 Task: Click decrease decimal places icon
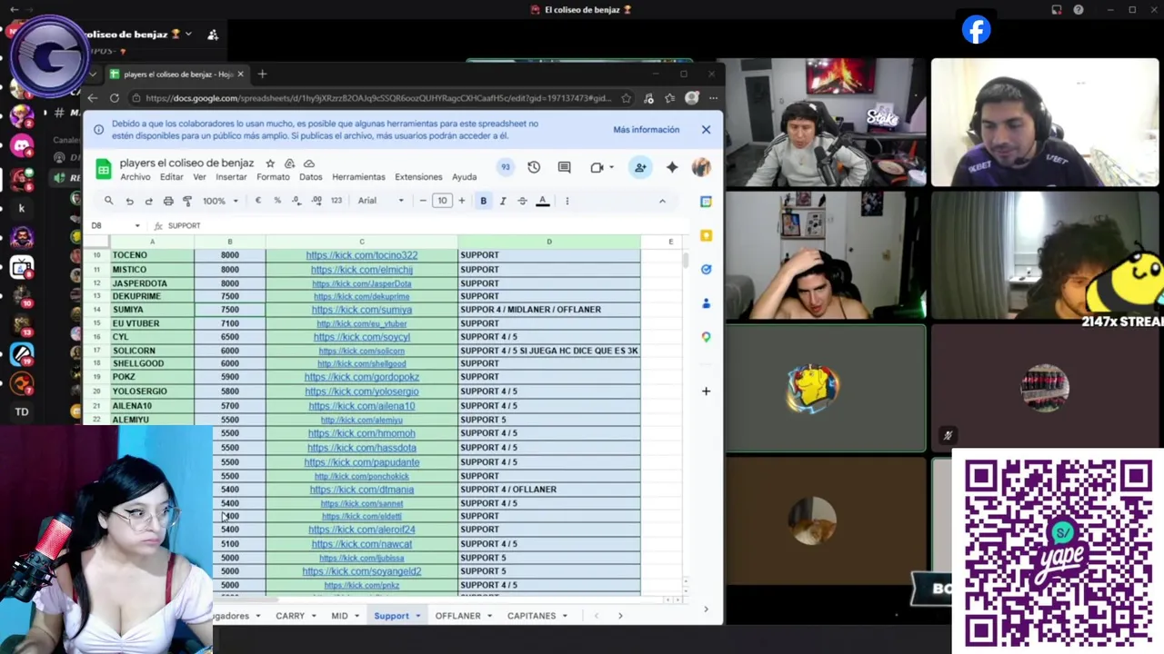pos(296,201)
